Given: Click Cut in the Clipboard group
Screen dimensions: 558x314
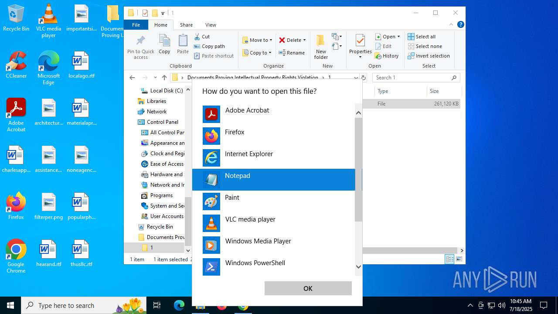Looking at the screenshot, I should [x=202, y=37].
